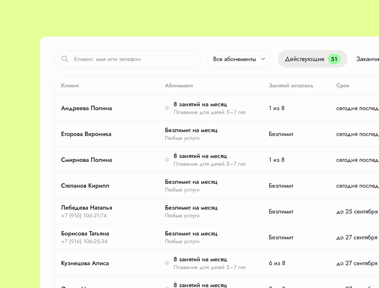
Task: Click 'Безлимит' remaining value in Лебедева row
Action: tap(281, 212)
